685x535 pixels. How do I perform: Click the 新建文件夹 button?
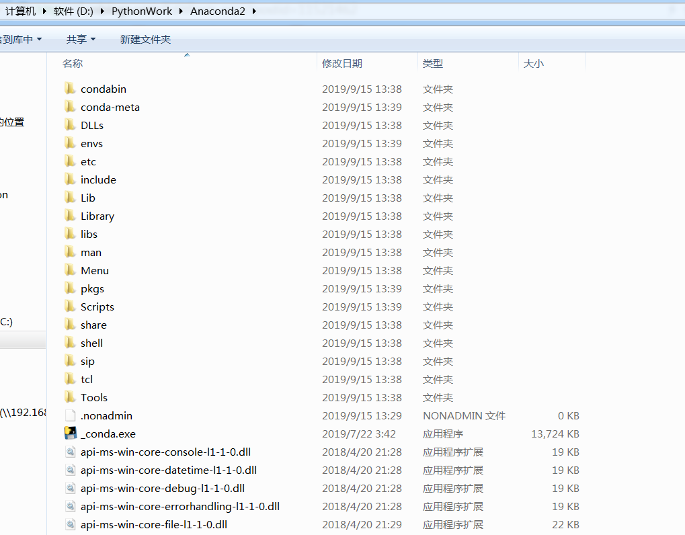click(x=145, y=39)
